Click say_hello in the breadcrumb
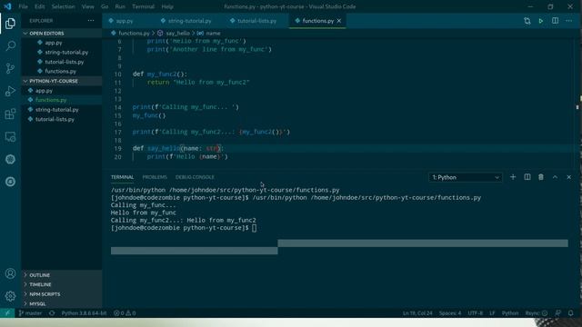The image size is (582, 327). coord(178,34)
